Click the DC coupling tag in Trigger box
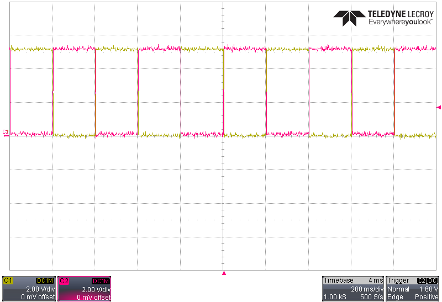Viewport: 442px width, 302px height. pos(433,280)
